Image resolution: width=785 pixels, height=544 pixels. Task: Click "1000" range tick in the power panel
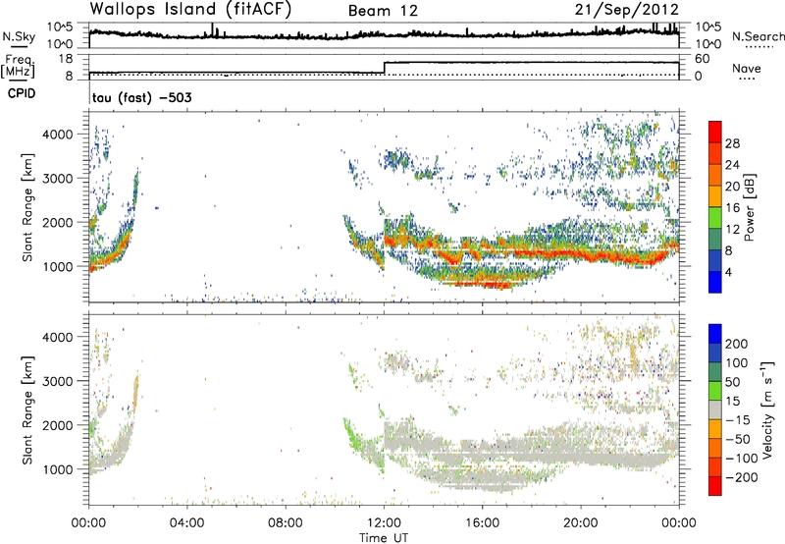[x=57, y=266]
